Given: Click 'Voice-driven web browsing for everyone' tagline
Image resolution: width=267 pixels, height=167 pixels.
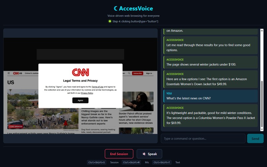Looking at the screenshot, I should tap(133, 16).
